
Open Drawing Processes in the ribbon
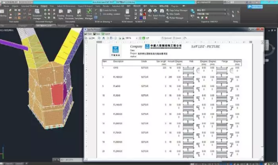(69, 14)
